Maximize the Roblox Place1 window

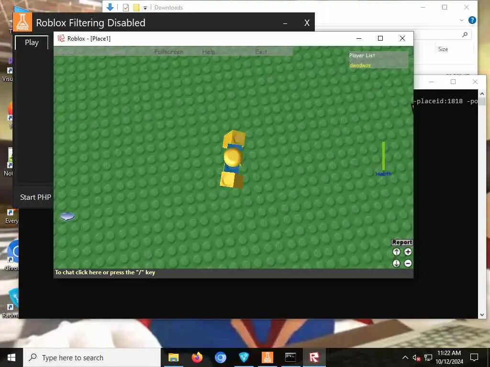coord(380,38)
